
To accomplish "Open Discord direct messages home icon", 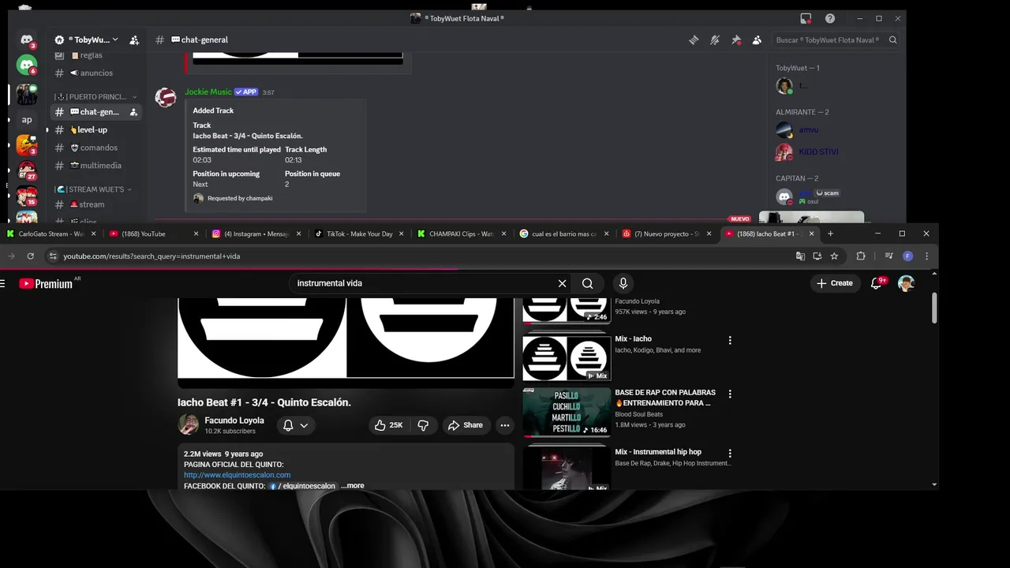I will coord(27,39).
